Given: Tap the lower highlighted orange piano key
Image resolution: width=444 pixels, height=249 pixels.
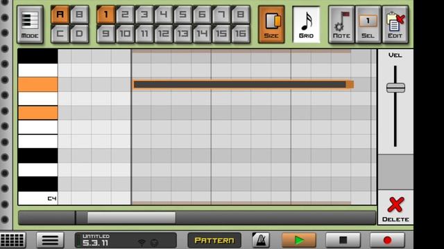Looking at the screenshot, I should 38,113.
